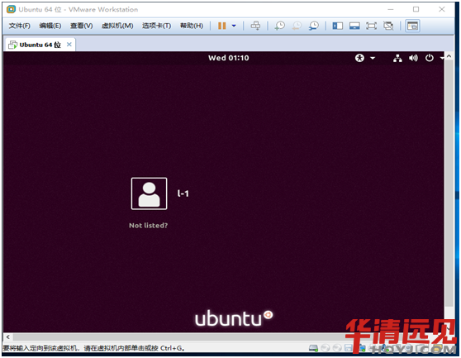This screenshot has height=358, width=461.
Task: Expand the accessibility dropdown arrow
Action: pos(373,58)
